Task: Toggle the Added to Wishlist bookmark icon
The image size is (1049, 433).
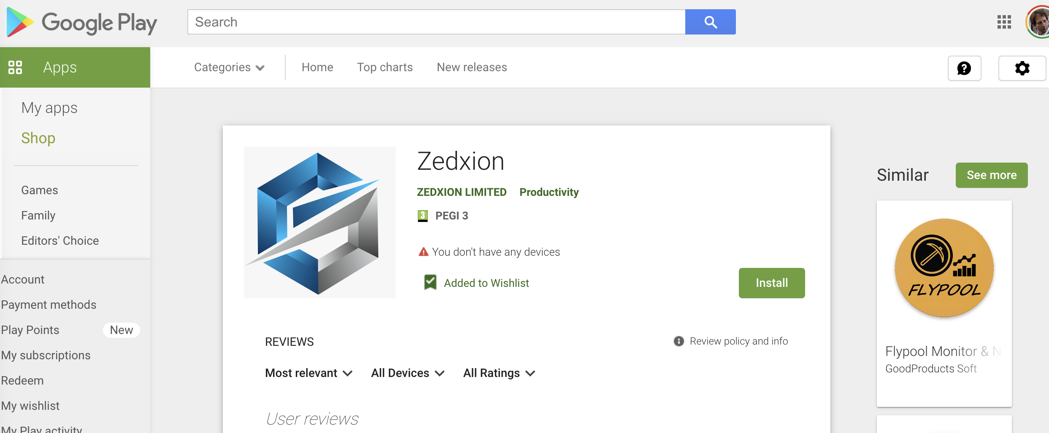Action: pyautogui.click(x=430, y=282)
